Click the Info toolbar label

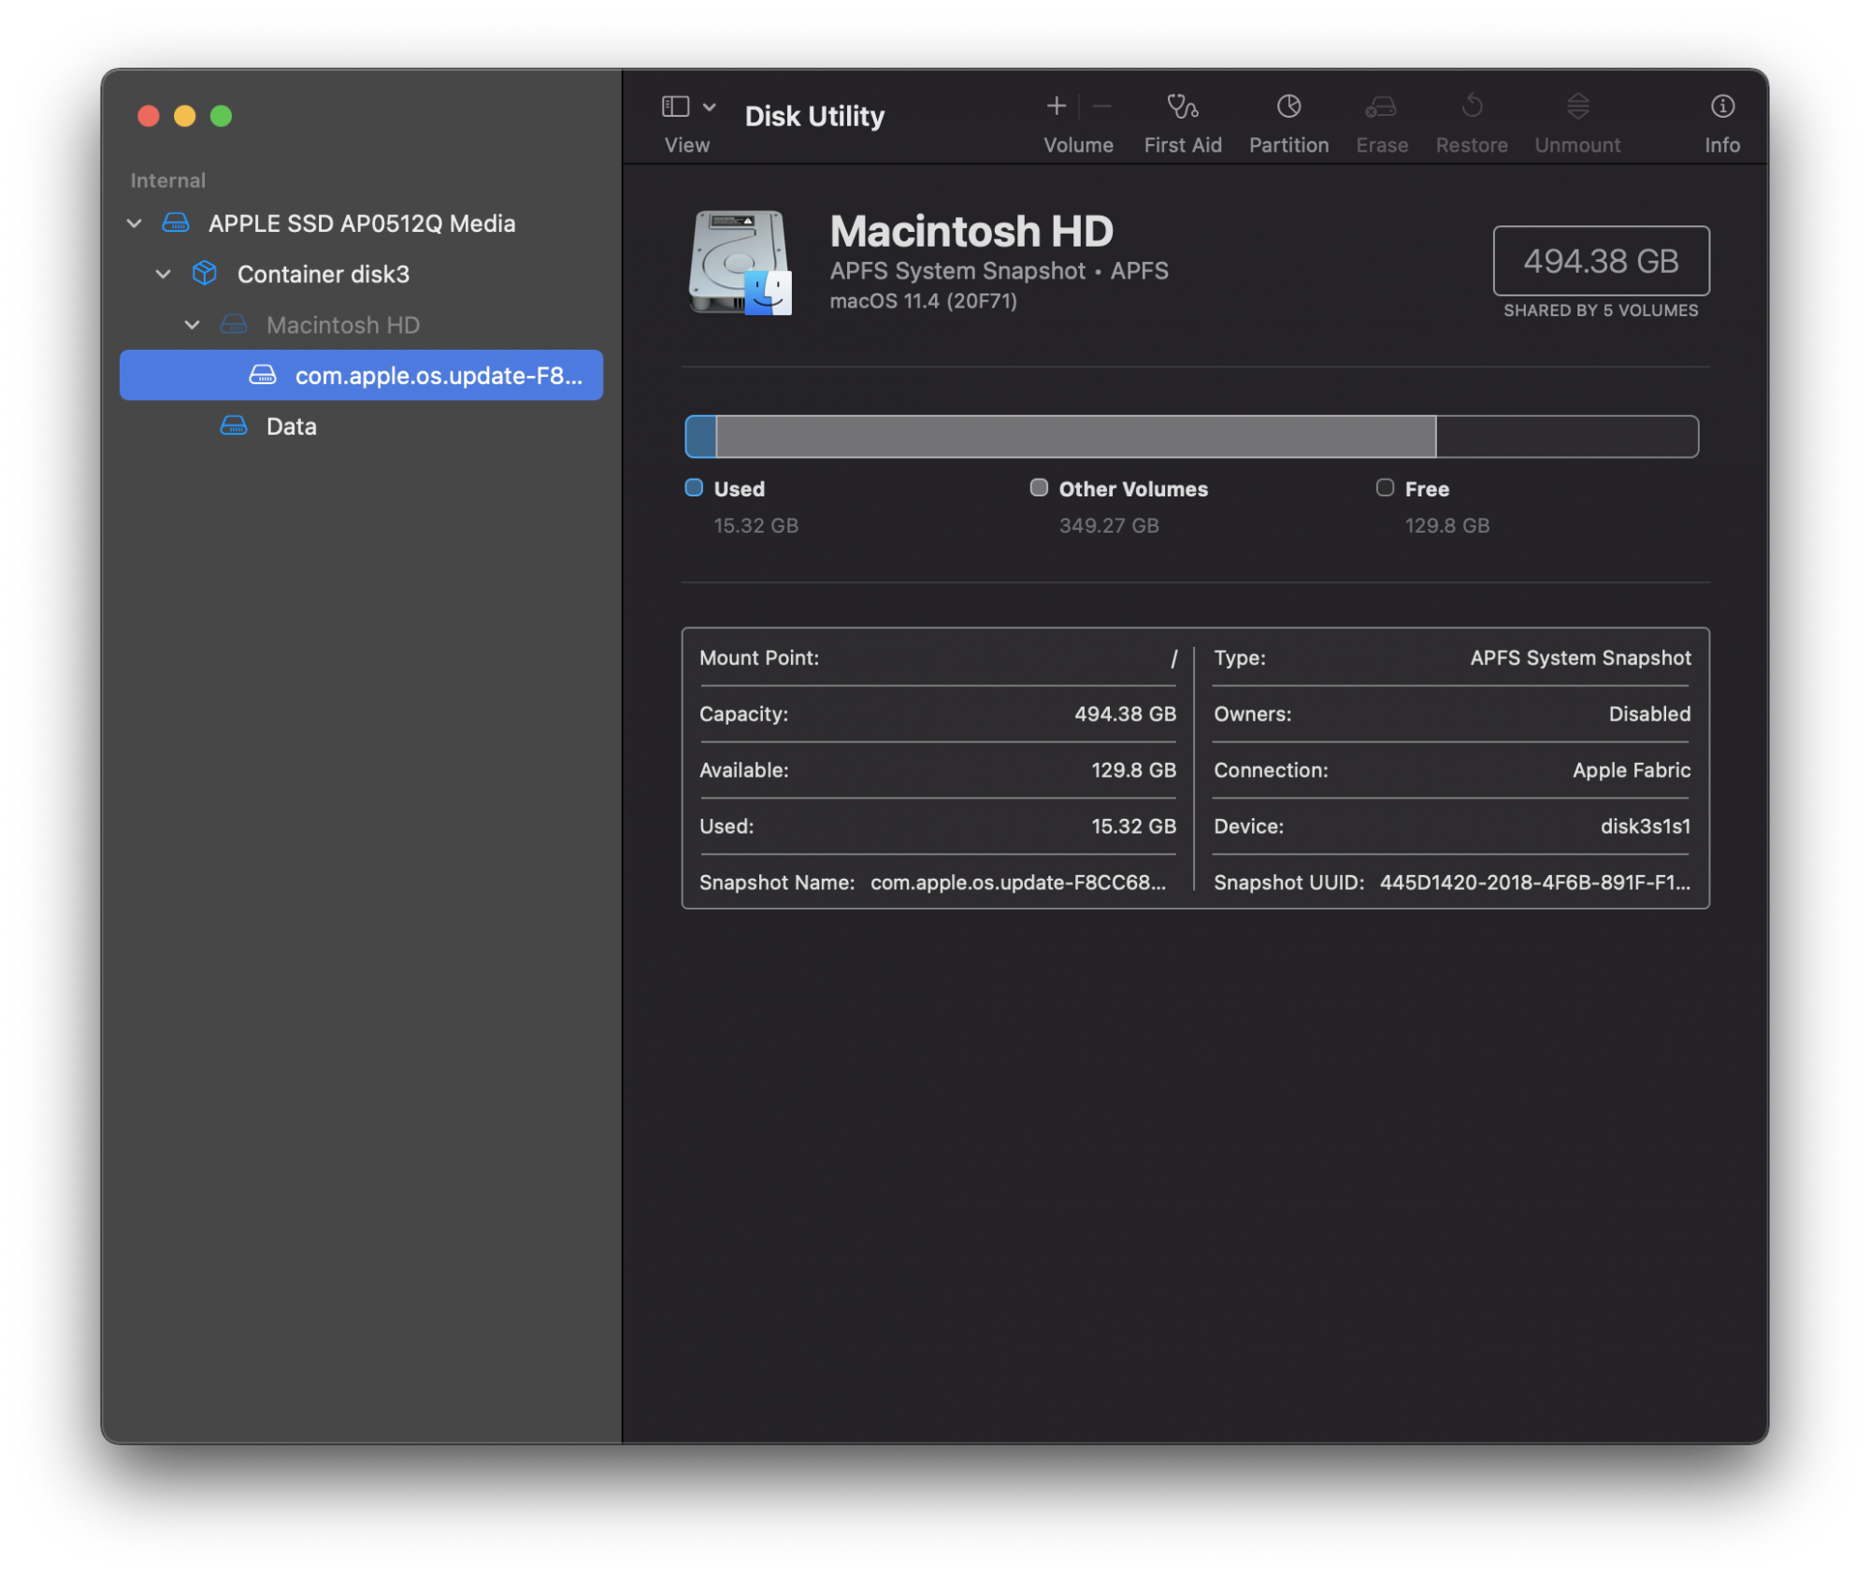[x=1722, y=145]
